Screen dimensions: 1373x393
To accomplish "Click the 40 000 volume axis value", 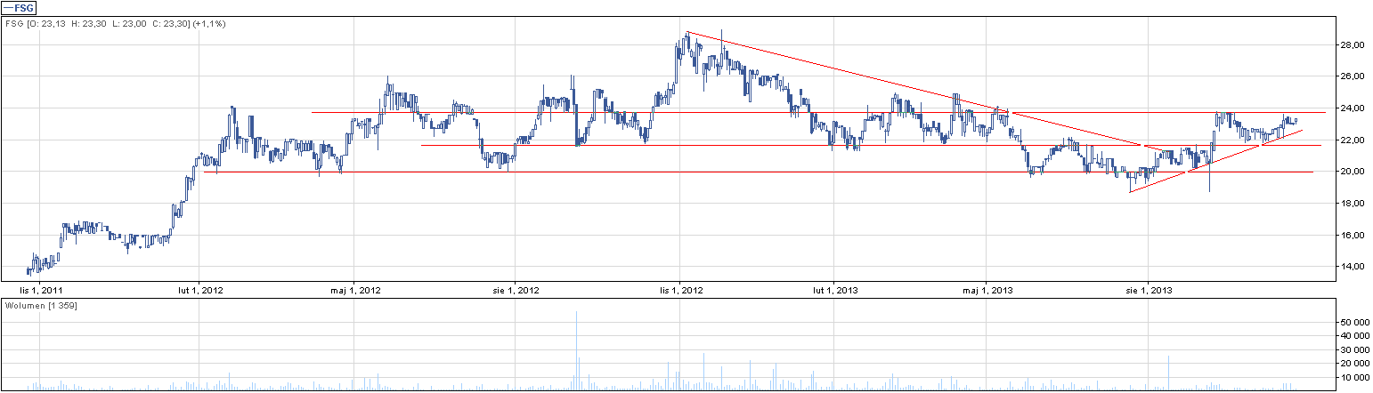I will click(1354, 336).
